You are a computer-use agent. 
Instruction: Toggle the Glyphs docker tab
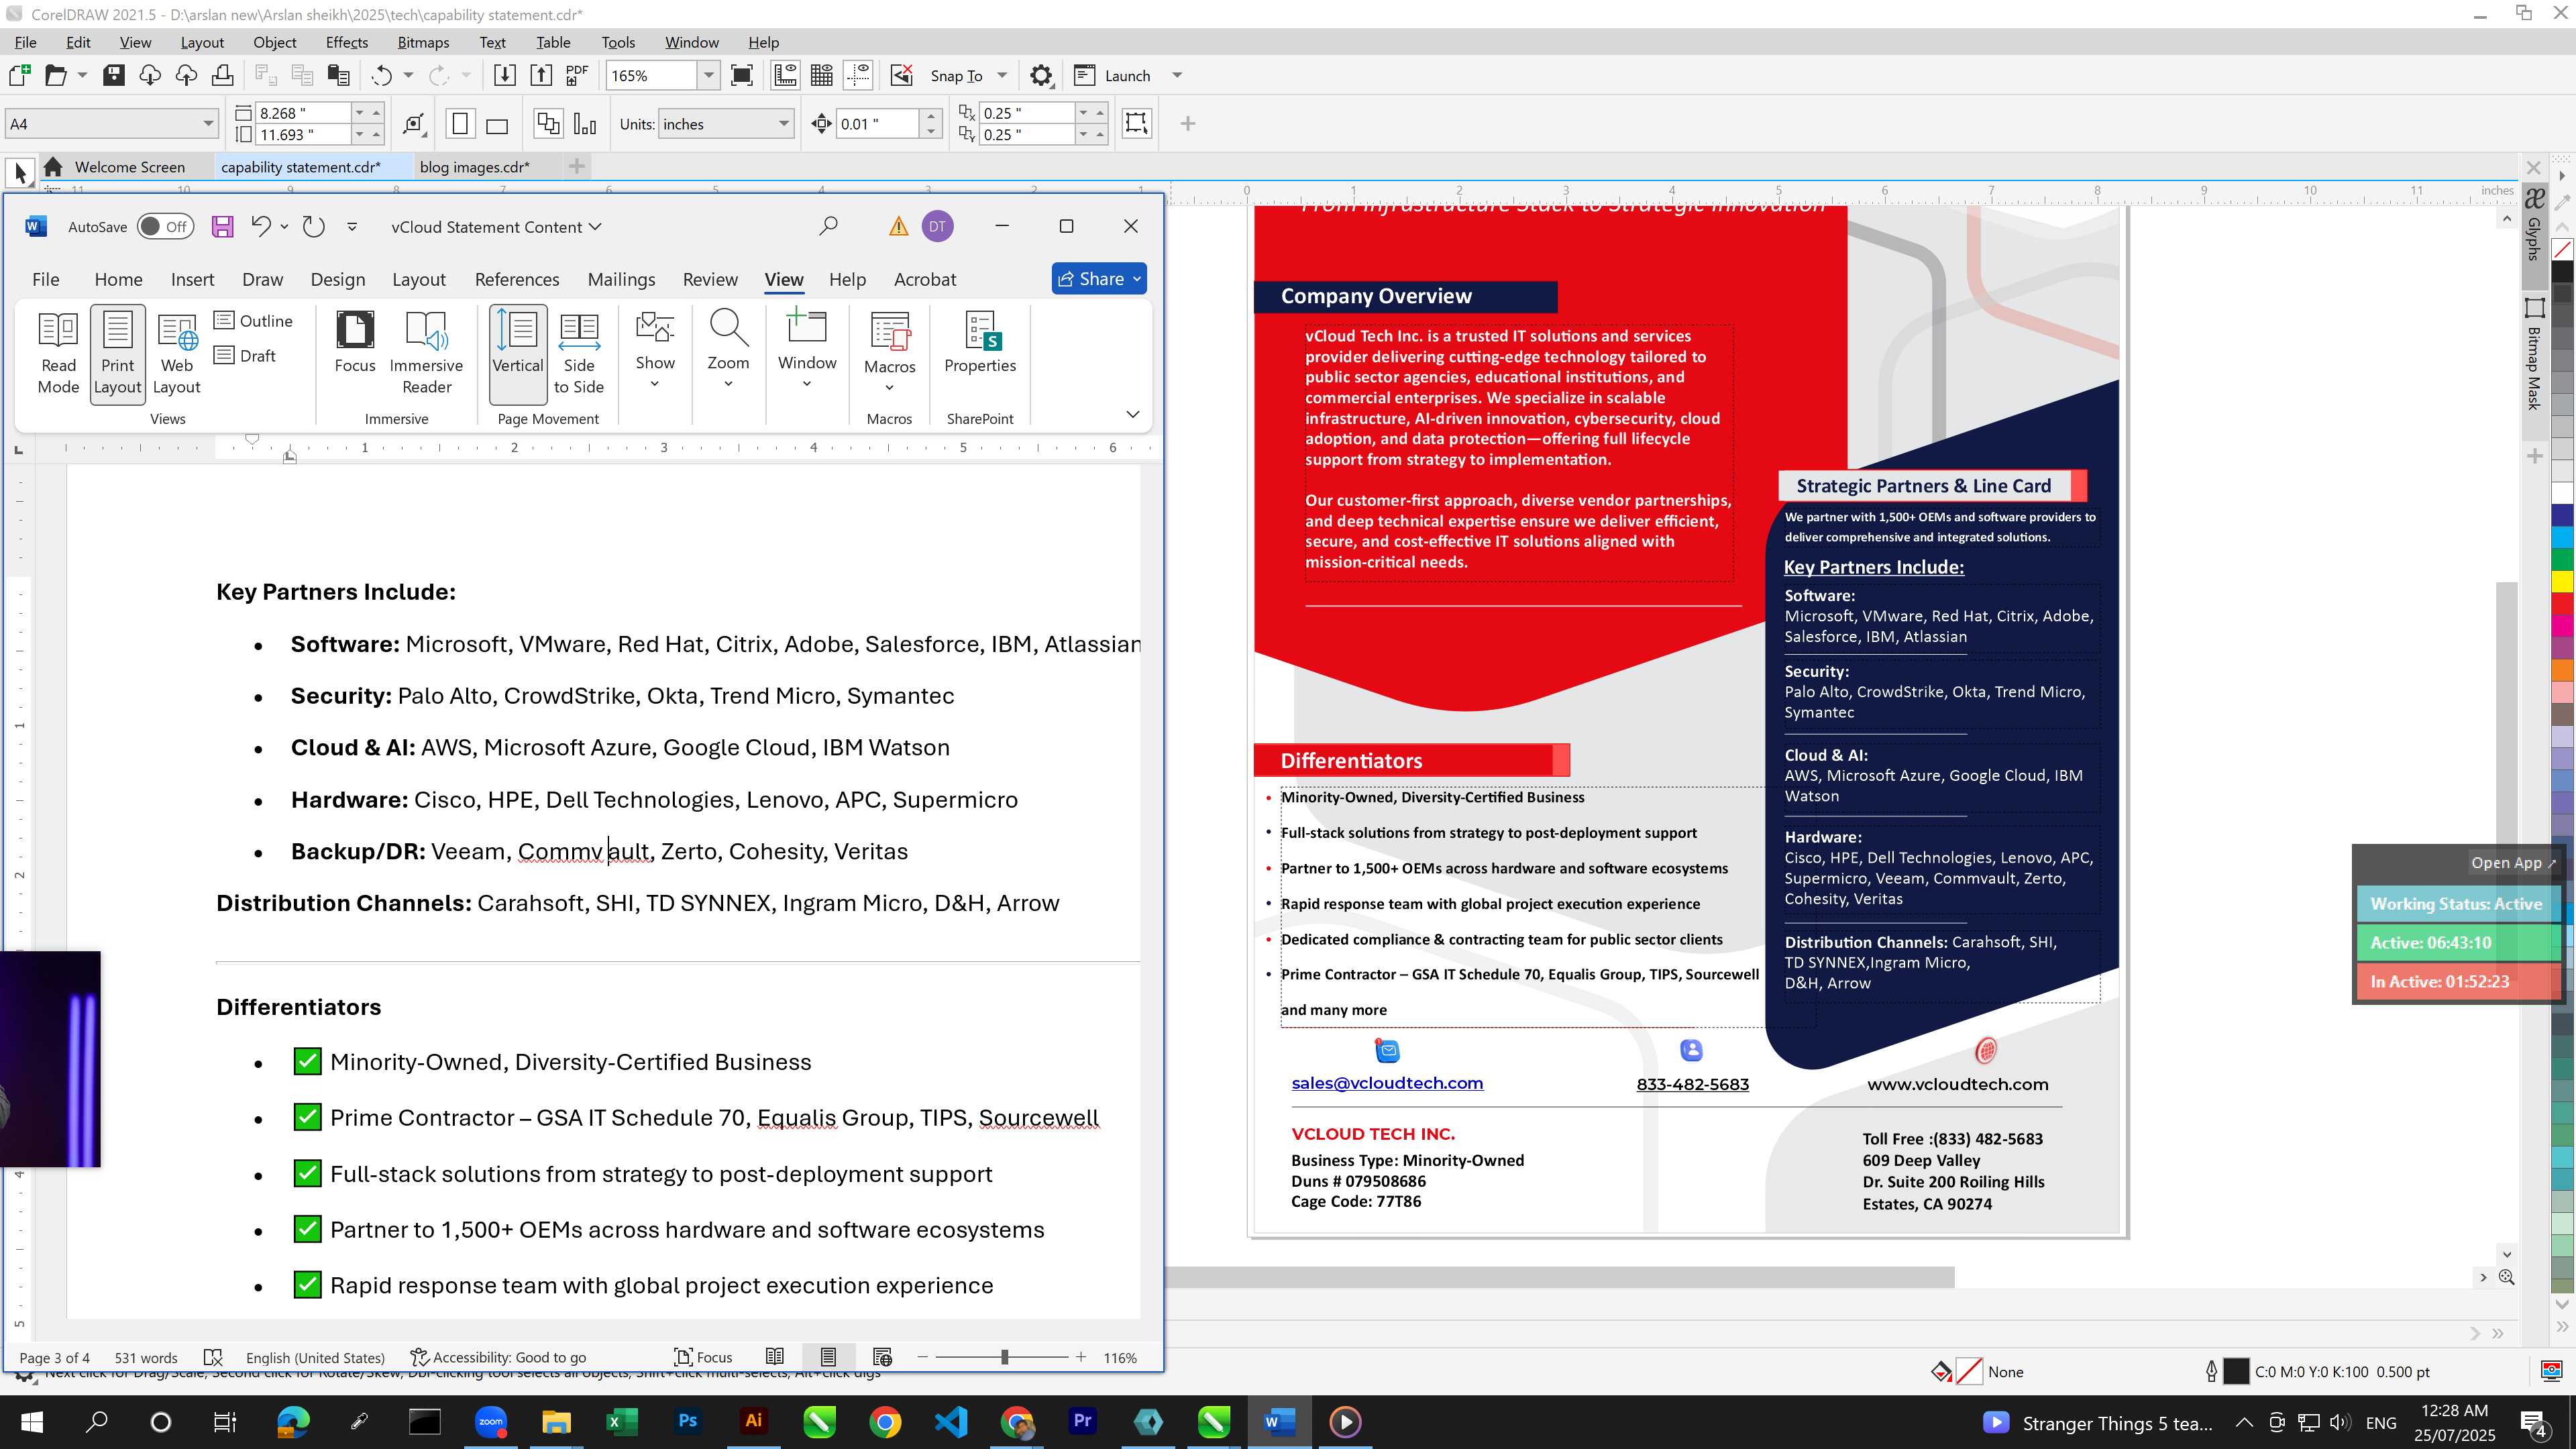coord(2534,226)
